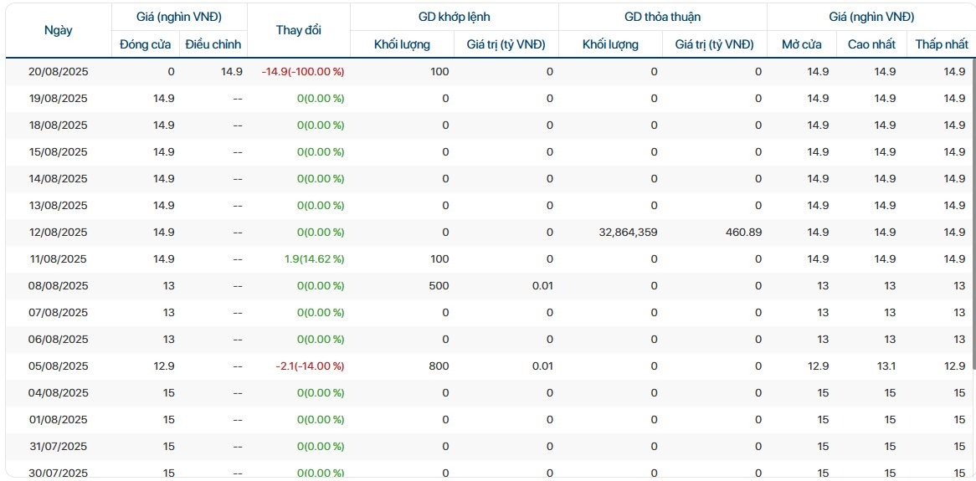Click the 800 matched volume cell

[x=439, y=366]
